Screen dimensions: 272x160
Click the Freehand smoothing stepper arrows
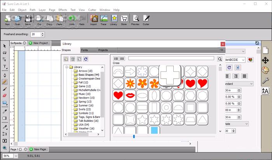click(x=43, y=34)
